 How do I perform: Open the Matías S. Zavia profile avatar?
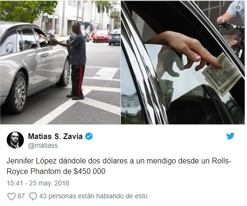15,140
